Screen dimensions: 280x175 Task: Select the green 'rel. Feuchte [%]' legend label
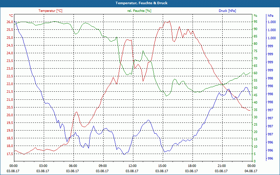tap(139, 11)
